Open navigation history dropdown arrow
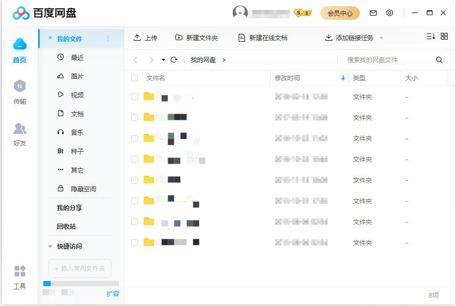 click(x=163, y=60)
